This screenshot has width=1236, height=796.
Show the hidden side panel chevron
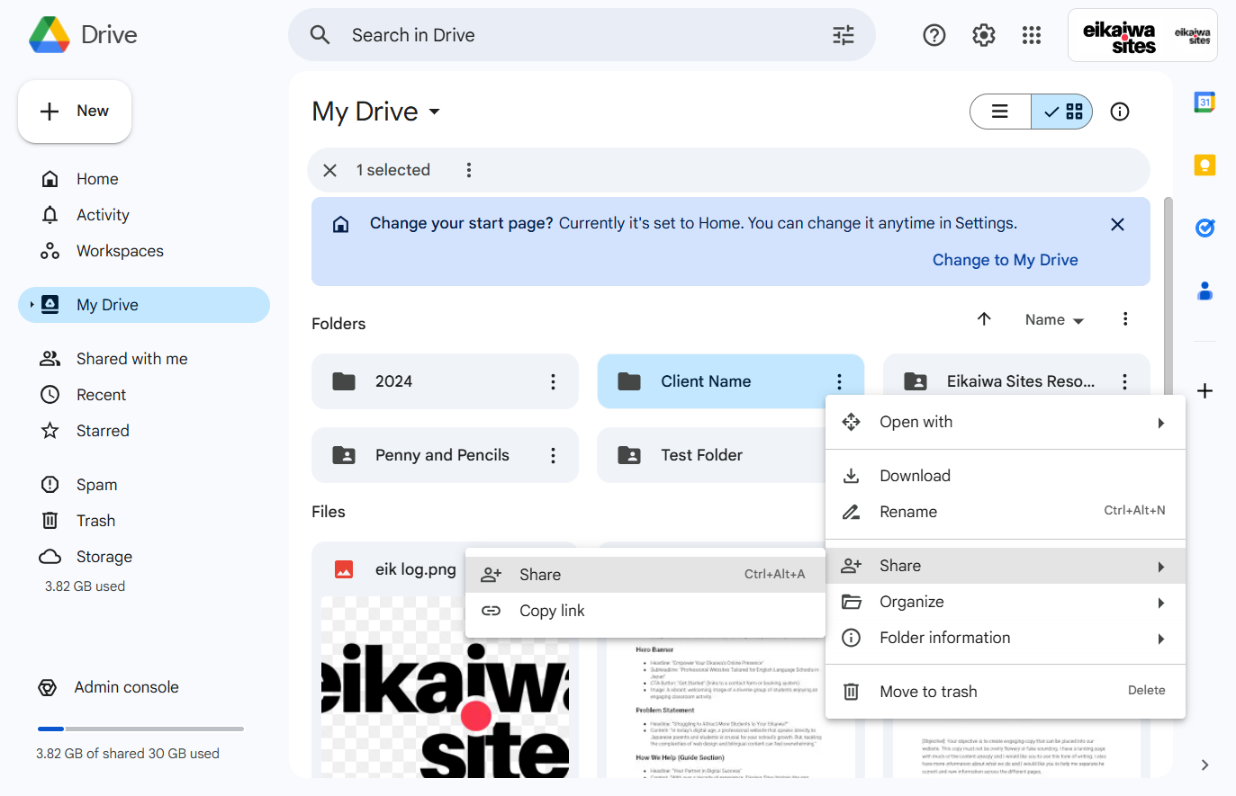tap(1204, 765)
